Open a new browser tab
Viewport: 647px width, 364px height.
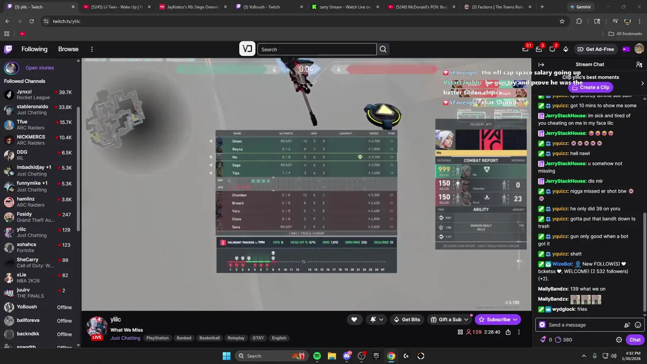[542, 7]
